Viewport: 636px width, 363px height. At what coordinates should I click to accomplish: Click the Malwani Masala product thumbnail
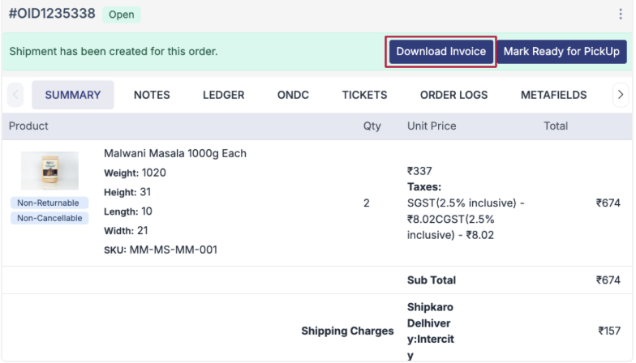[49, 170]
